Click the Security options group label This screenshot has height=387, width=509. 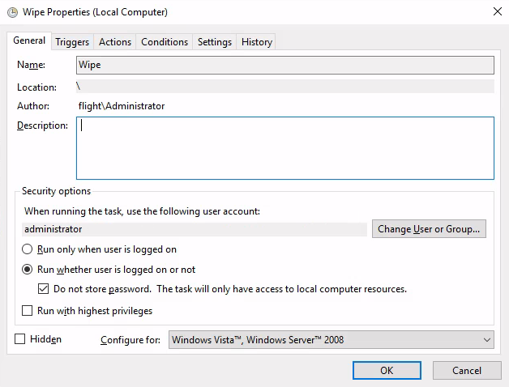[x=56, y=191]
